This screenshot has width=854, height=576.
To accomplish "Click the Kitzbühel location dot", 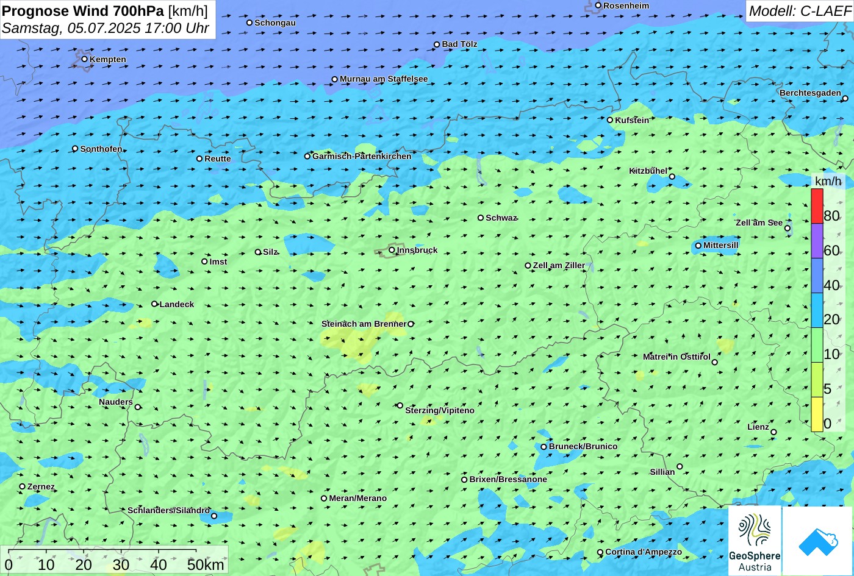I will tap(672, 177).
